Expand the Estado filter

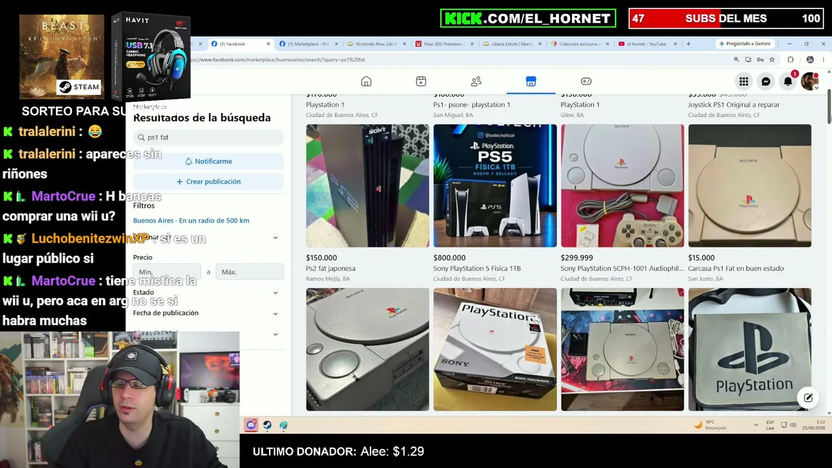click(276, 292)
